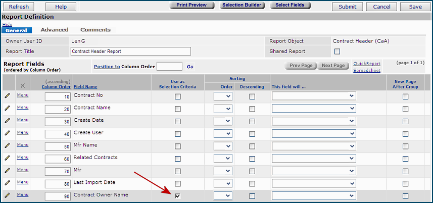Open the Selection Builder
Image resolution: width=433 pixels, height=203 pixels.
242,5
